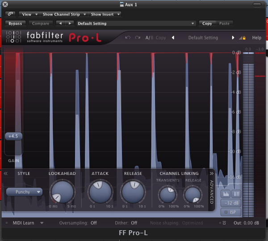Click the redo arrow icon
This screenshot has height=241, width=268.
coord(138,38)
